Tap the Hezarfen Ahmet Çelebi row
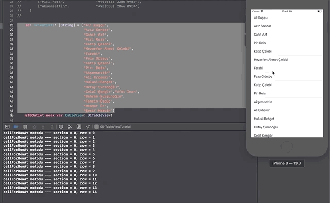The height and width of the screenshot is (203, 330). (x=287, y=60)
